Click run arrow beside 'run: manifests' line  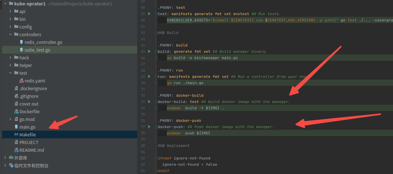click(x=149, y=76)
